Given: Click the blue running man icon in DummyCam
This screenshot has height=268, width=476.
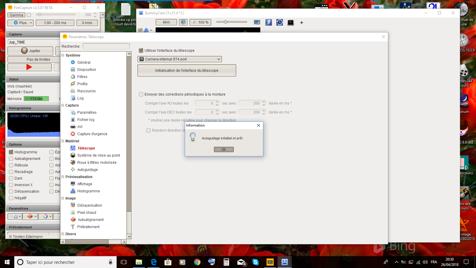Looking at the screenshot, I should click(x=269, y=22).
